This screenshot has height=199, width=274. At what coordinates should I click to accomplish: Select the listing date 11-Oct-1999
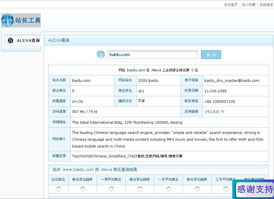(216, 91)
